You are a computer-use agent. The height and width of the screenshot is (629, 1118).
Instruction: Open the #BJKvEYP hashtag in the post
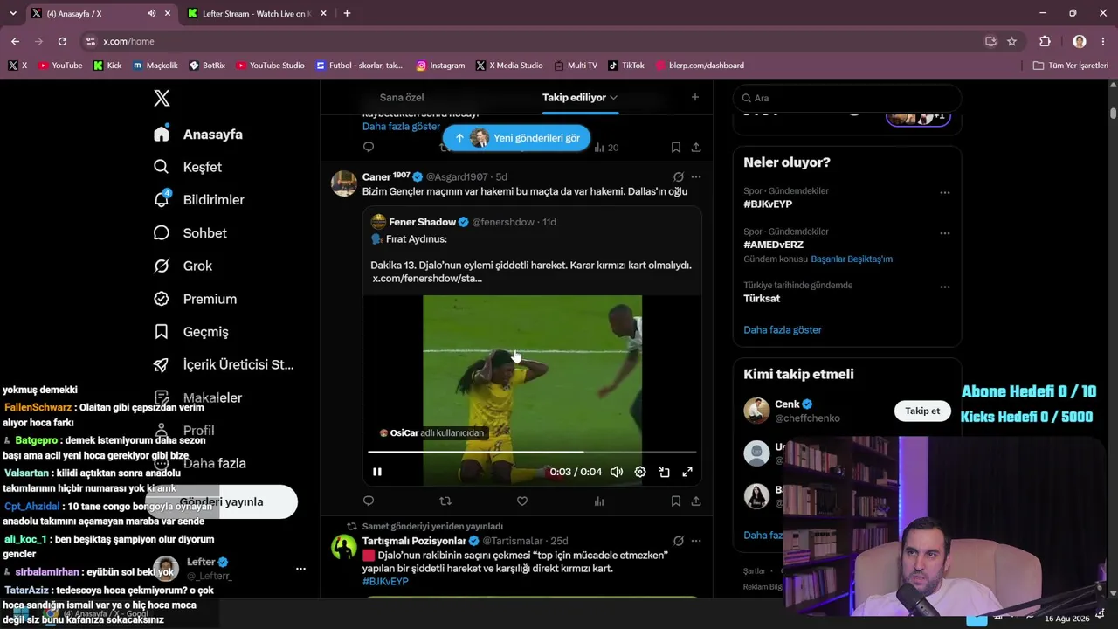pyautogui.click(x=385, y=582)
